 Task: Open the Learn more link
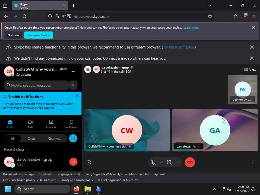(191, 28)
